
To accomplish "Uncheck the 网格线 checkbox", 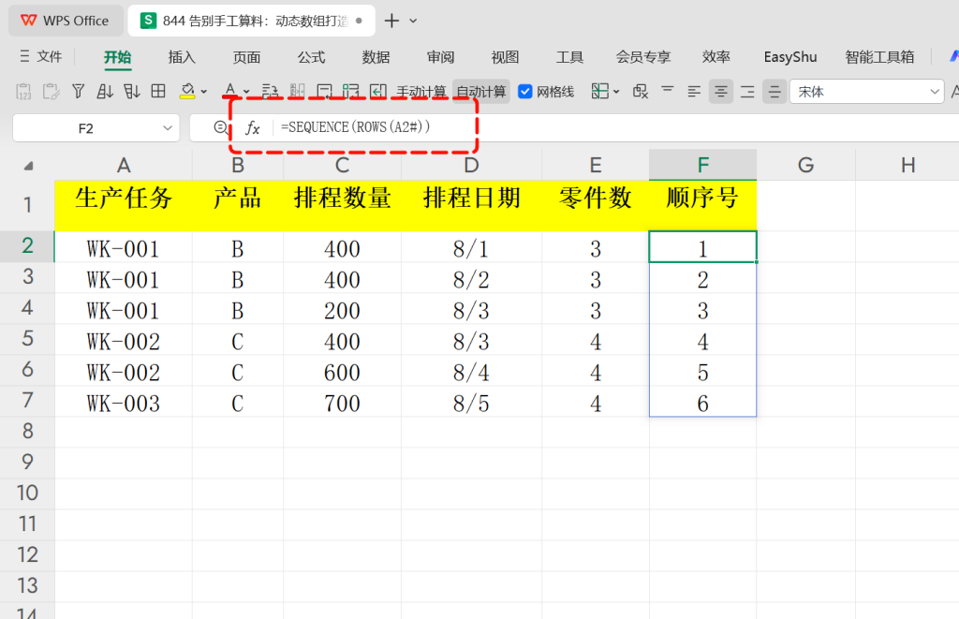I will coord(524,92).
